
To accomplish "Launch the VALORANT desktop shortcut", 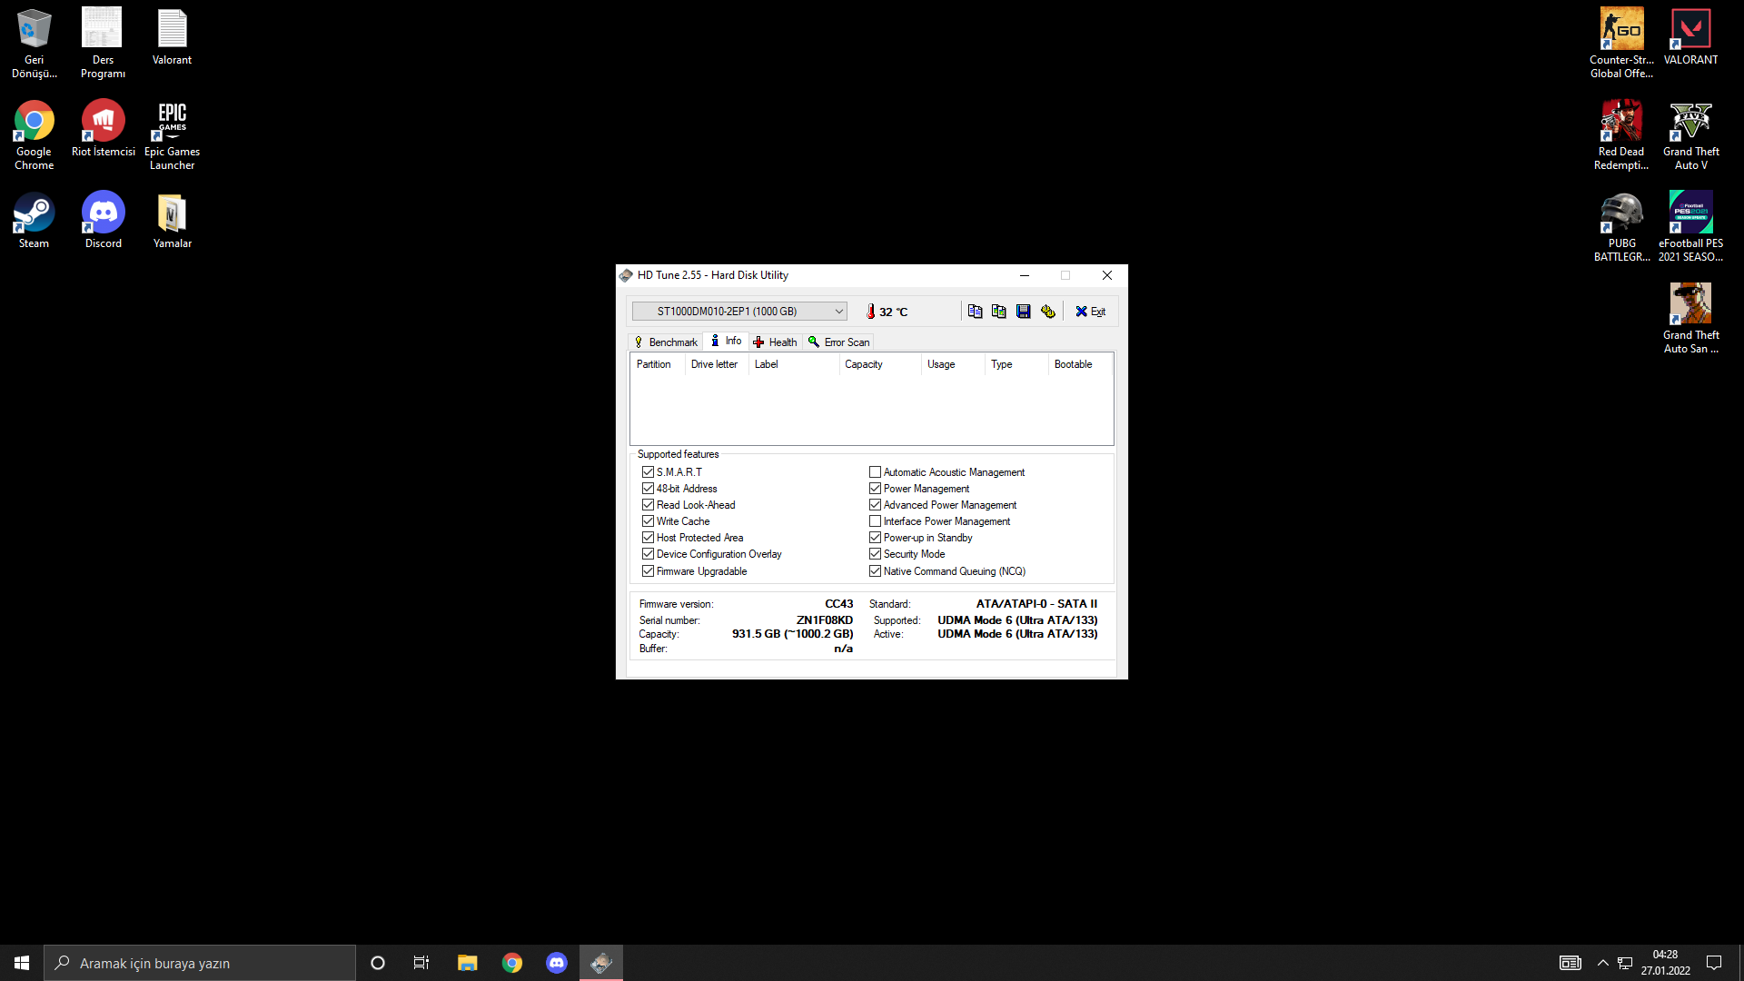I will [x=1690, y=29].
